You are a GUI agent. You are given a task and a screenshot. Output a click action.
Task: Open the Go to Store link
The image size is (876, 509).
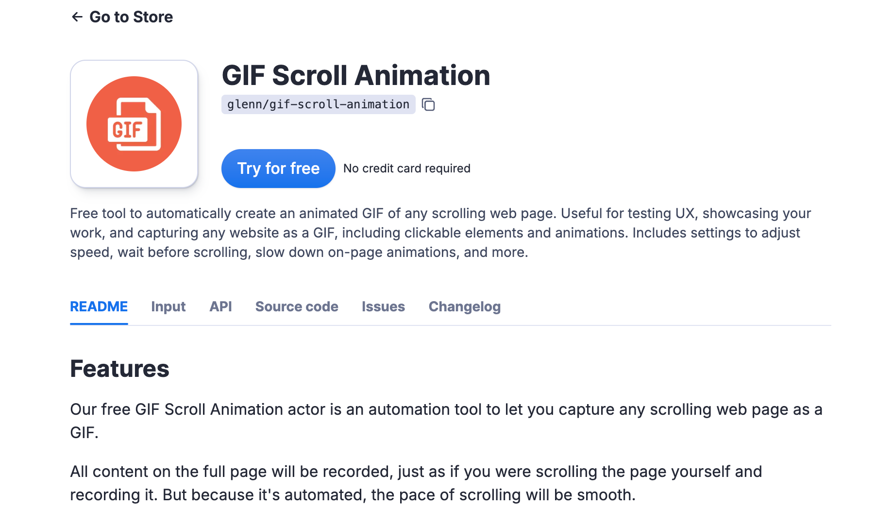131,17
